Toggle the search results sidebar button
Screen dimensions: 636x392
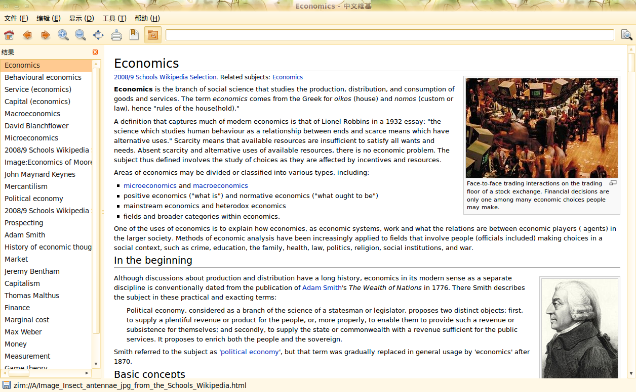pyautogui.click(x=153, y=35)
